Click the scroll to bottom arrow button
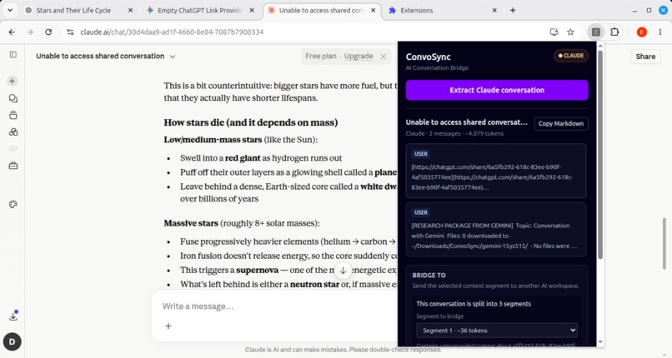 343,271
